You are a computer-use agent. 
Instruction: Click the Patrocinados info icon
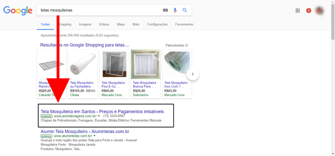(x=187, y=45)
